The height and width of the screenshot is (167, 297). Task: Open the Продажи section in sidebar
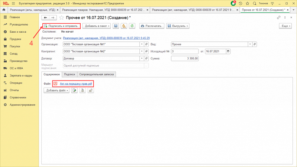[15, 39]
